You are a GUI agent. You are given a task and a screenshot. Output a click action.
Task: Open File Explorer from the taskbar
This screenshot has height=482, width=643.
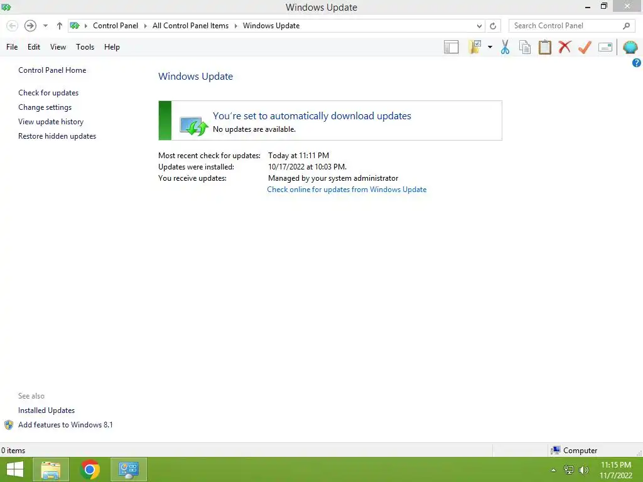(x=51, y=469)
